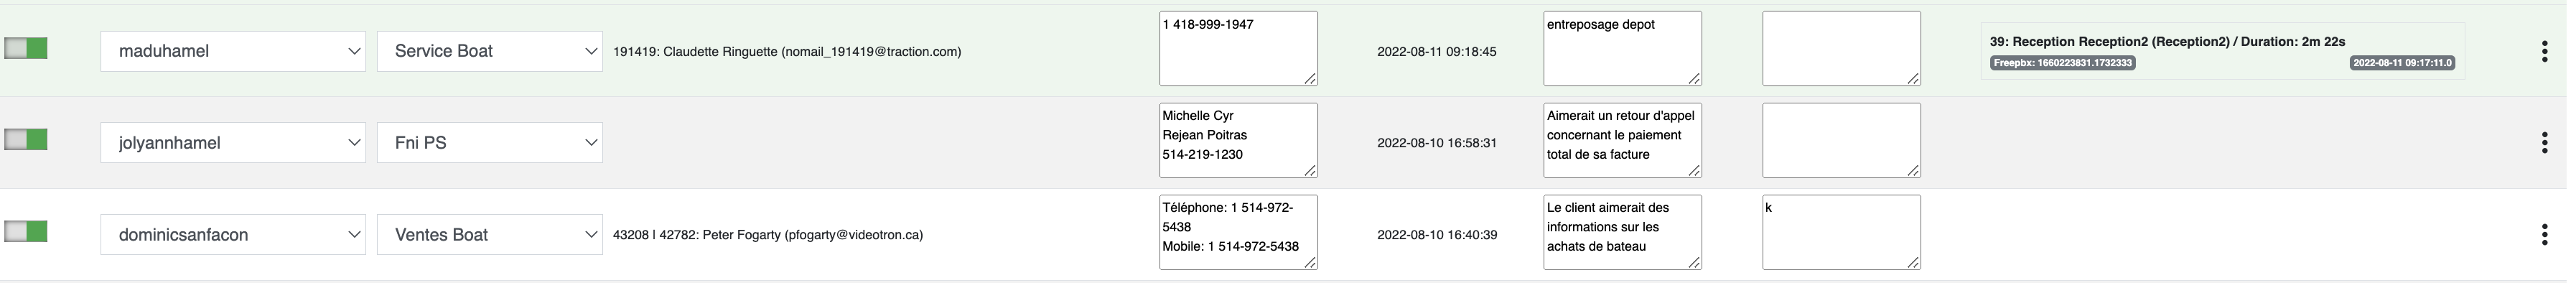Viewport: 2576px width, 283px height.
Task: Open the Service Boat department dropdown
Action: 490,51
